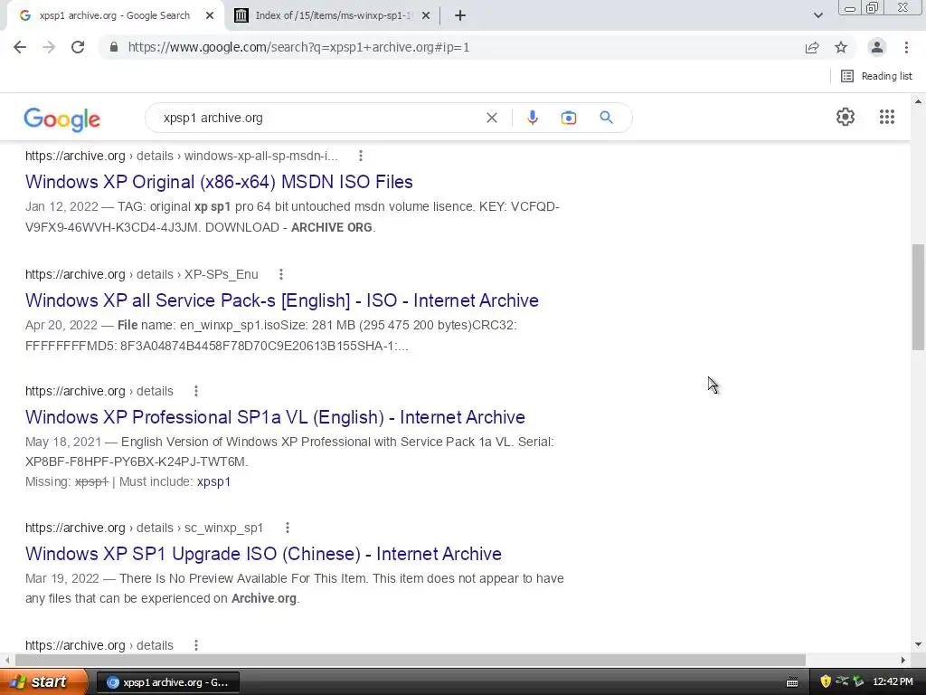Screen dimensions: 926x695
Task: Click the forward navigation arrow
Action: (49, 47)
